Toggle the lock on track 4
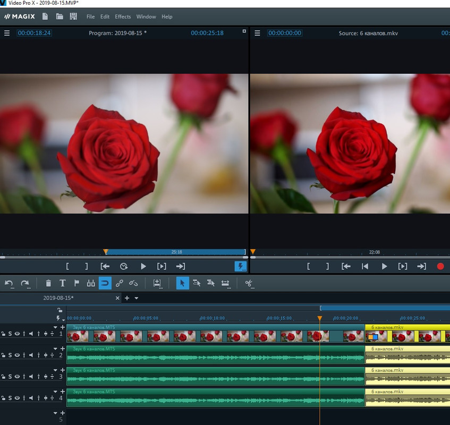This screenshot has width=450, height=425. (3, 398)
